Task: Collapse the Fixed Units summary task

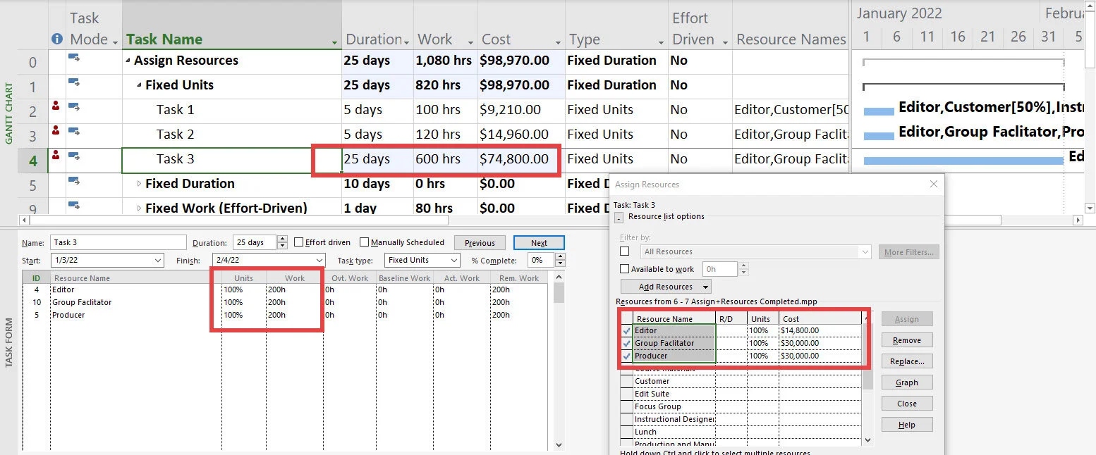Action: pos(139,85)
